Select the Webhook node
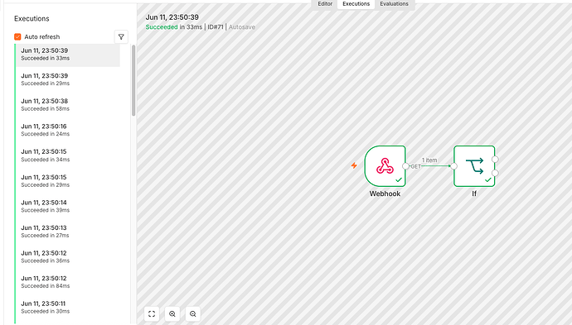The height and width of the screenshot is (325, 572). click(x=385, y=166)
